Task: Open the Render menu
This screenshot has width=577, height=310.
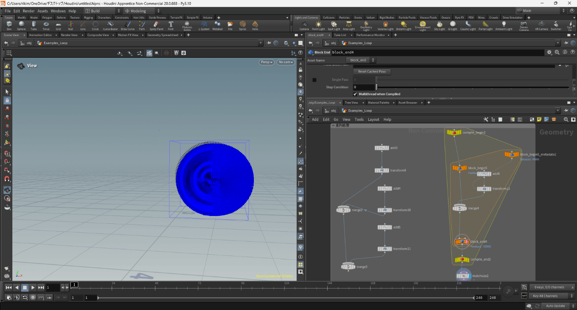Action: pos(28,11)
